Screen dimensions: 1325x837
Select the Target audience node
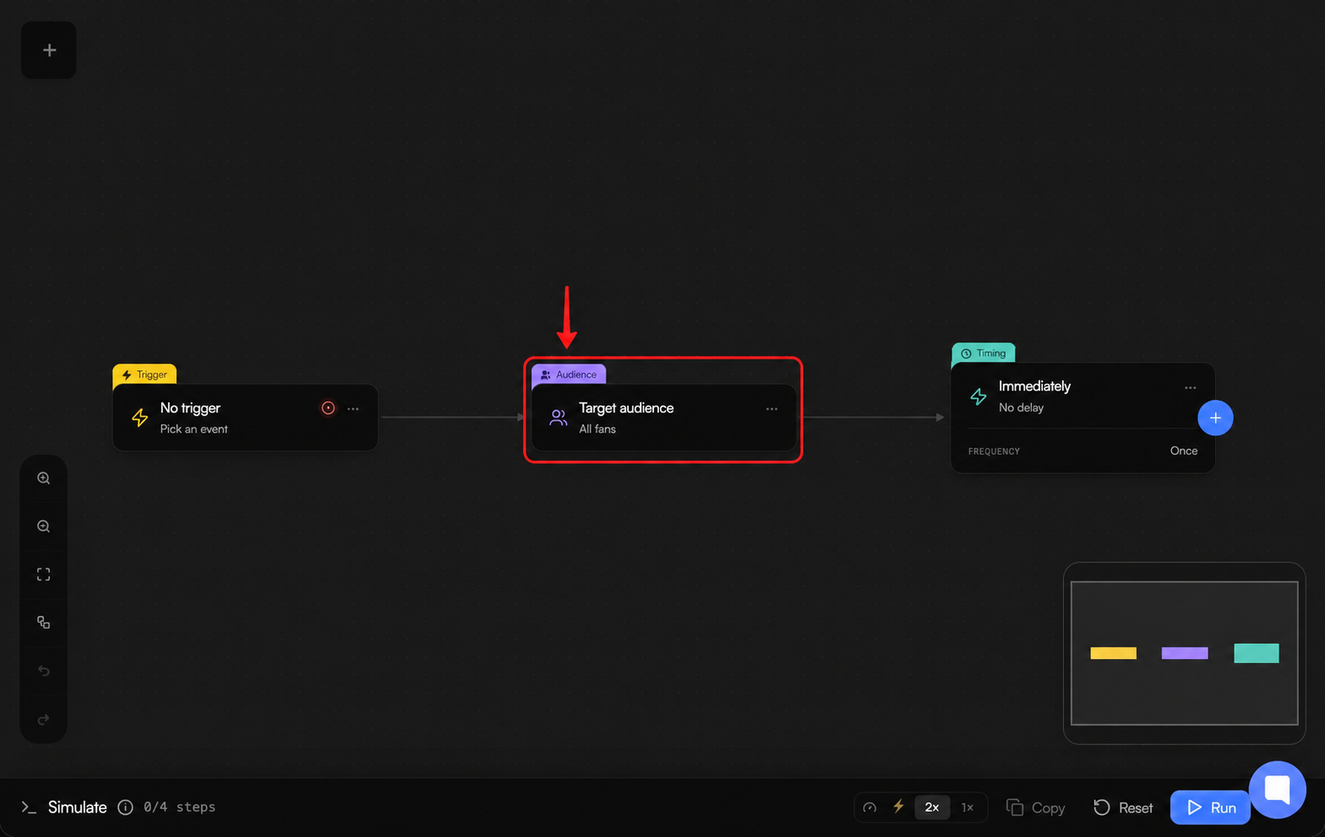pos(663,418)
